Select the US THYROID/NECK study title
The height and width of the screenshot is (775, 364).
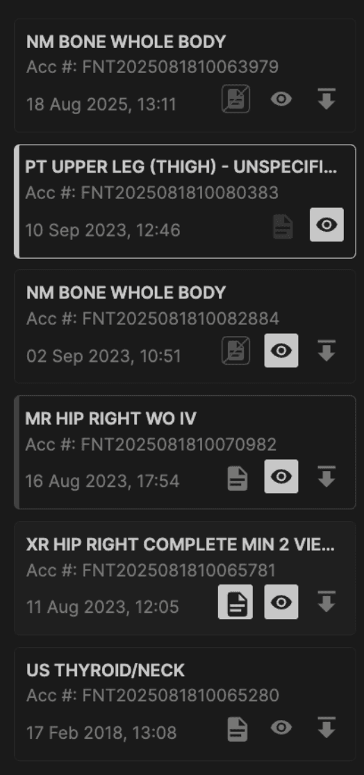pyautogui.click(x=106, y=670)
